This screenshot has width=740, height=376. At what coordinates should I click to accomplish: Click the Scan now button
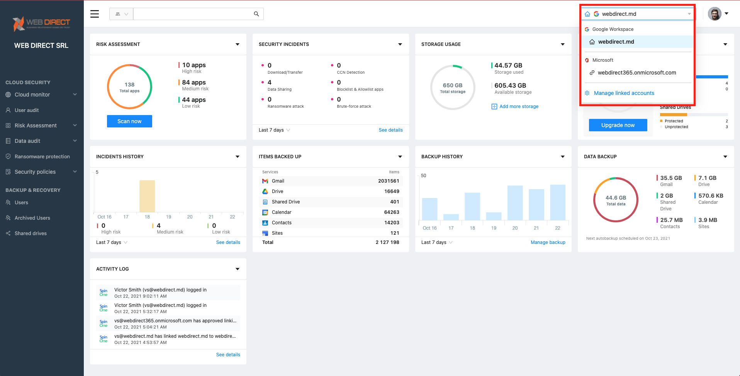(x=129, y=121)
